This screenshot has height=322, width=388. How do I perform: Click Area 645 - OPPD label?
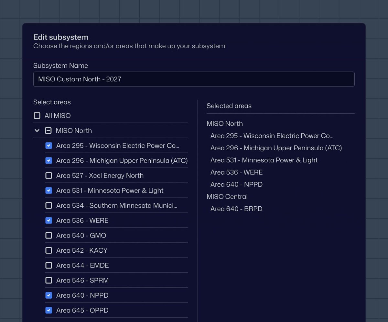82,310
